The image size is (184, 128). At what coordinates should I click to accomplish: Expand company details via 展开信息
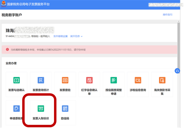click(x=76, y=36)
